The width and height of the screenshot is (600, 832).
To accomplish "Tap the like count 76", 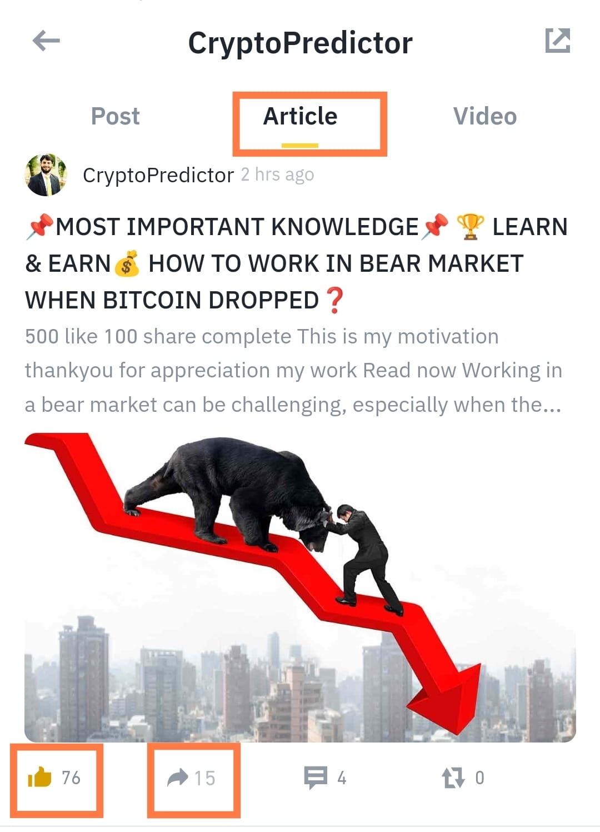I will coord(71,778).
